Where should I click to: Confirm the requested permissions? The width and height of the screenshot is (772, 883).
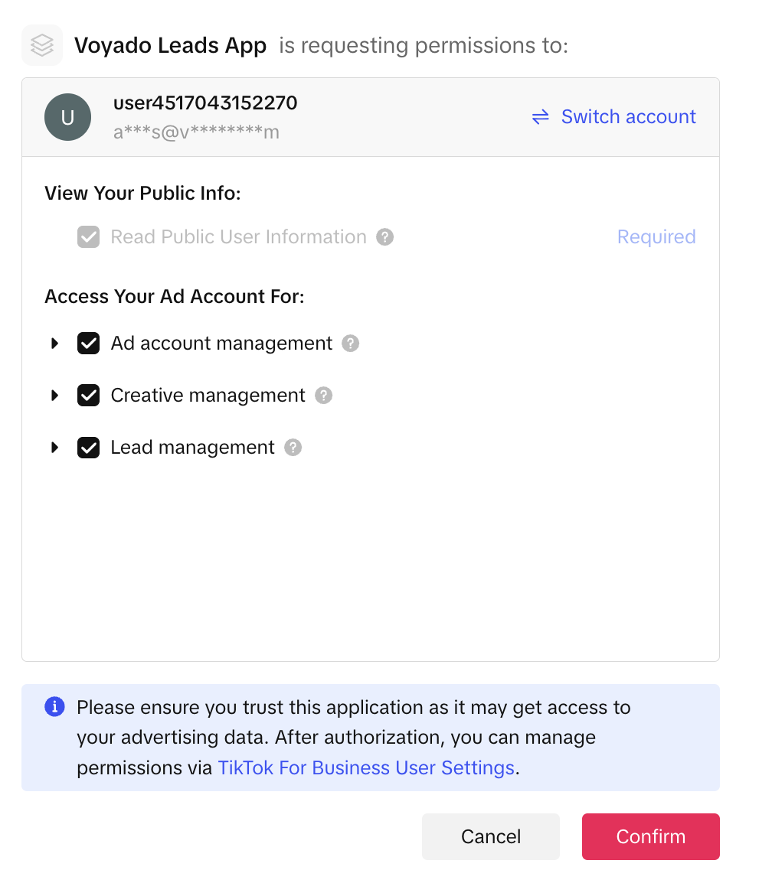[x=651, y=836]
